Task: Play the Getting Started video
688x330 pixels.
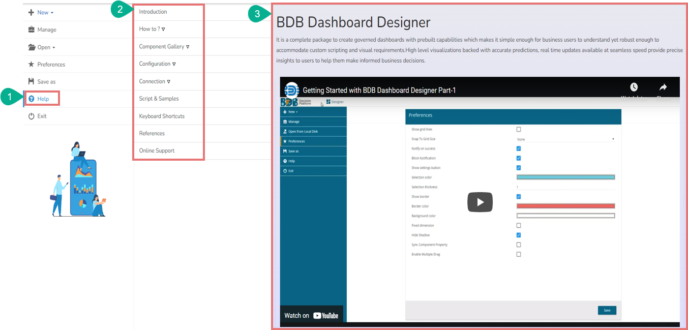Action: click(480, 202)
